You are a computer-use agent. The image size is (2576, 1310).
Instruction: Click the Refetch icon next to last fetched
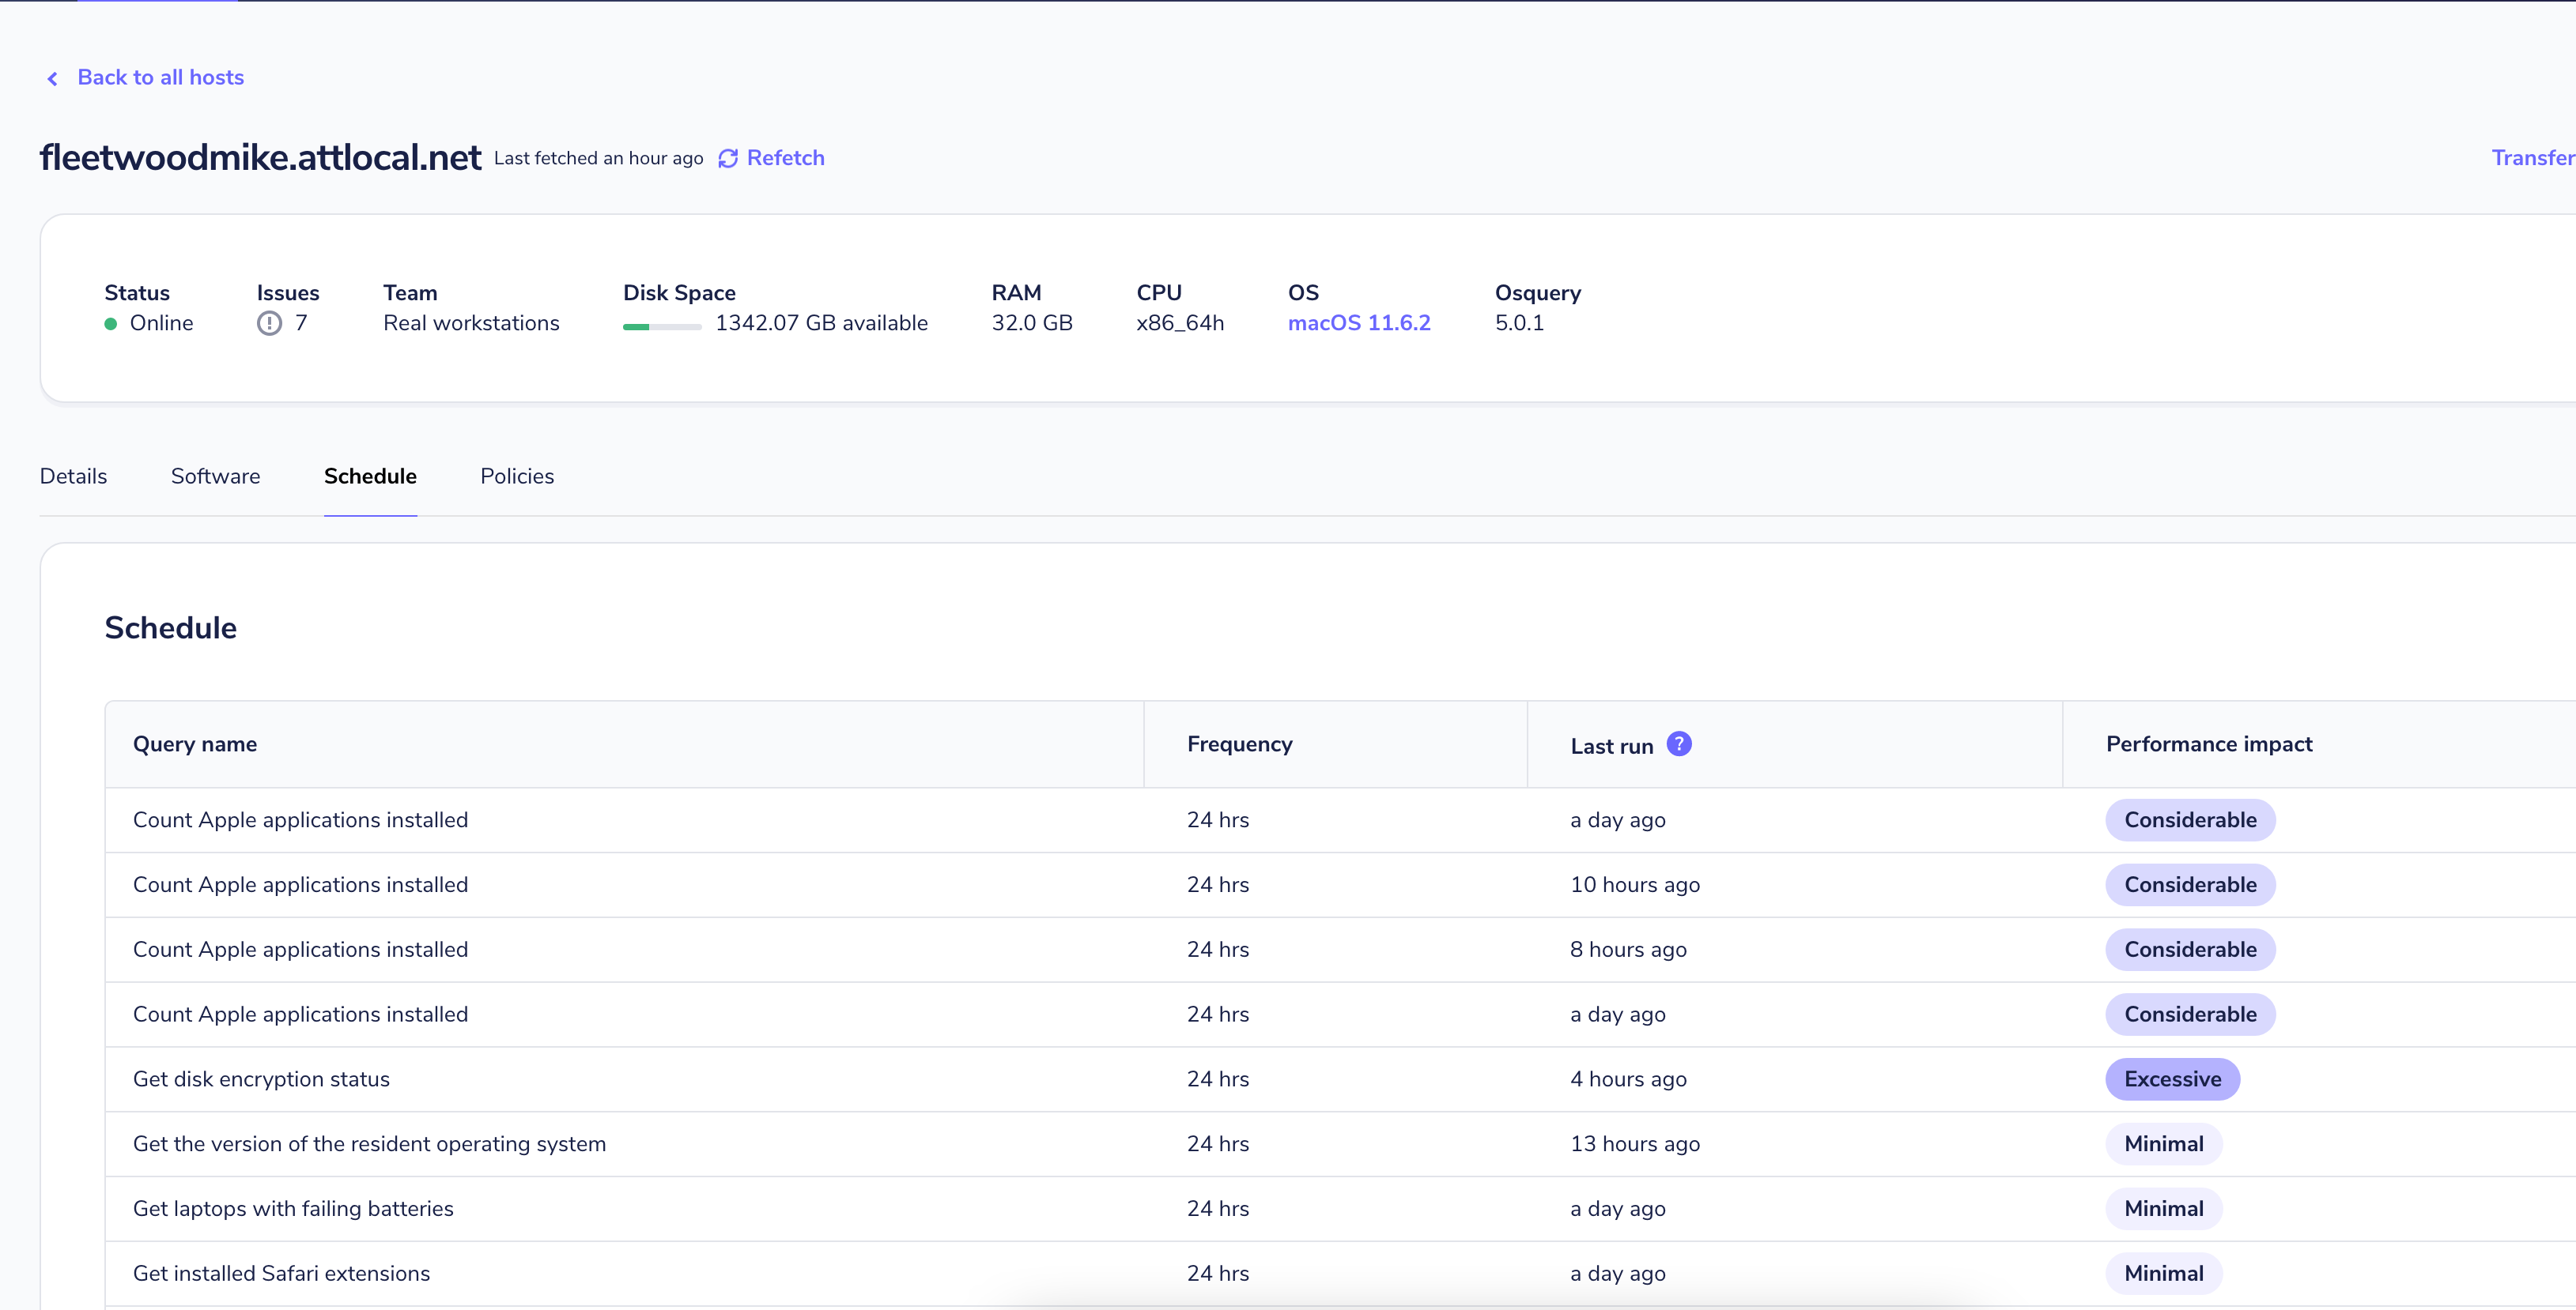(728, 158)
